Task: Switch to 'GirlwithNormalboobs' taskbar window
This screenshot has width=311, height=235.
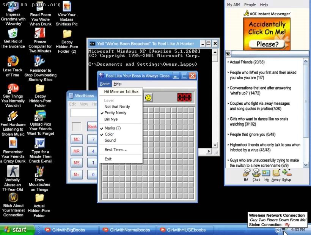Action: [127, 230]
